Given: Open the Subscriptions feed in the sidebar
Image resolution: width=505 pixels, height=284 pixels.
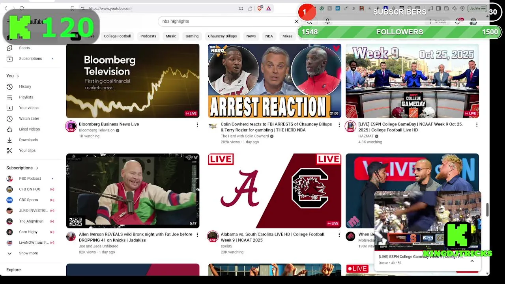Looking at the screenshot, I should 30,58.
